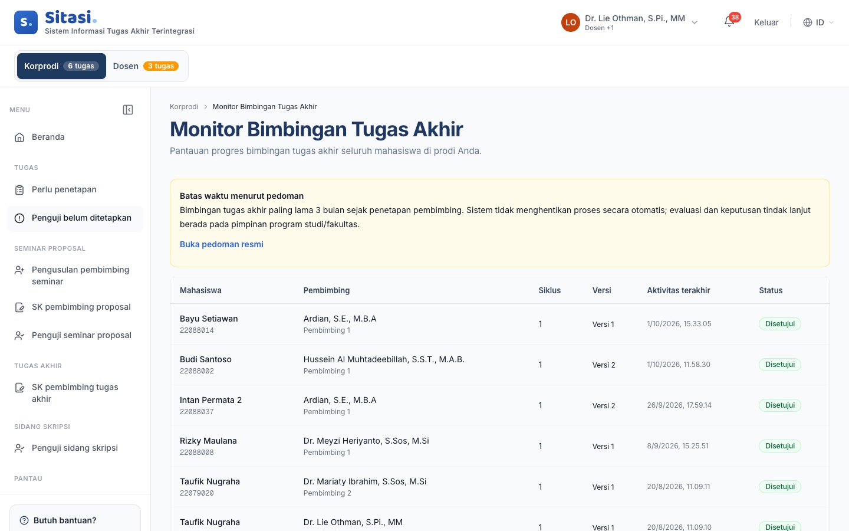This screenshot has width=849, height=531.
Task: Click the Penguji belum ditetapkan alert icon
Action: pos(19,218)
